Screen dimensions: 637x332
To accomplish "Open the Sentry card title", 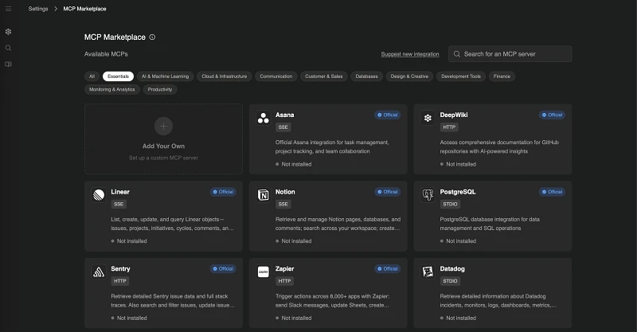I will 121,268.
